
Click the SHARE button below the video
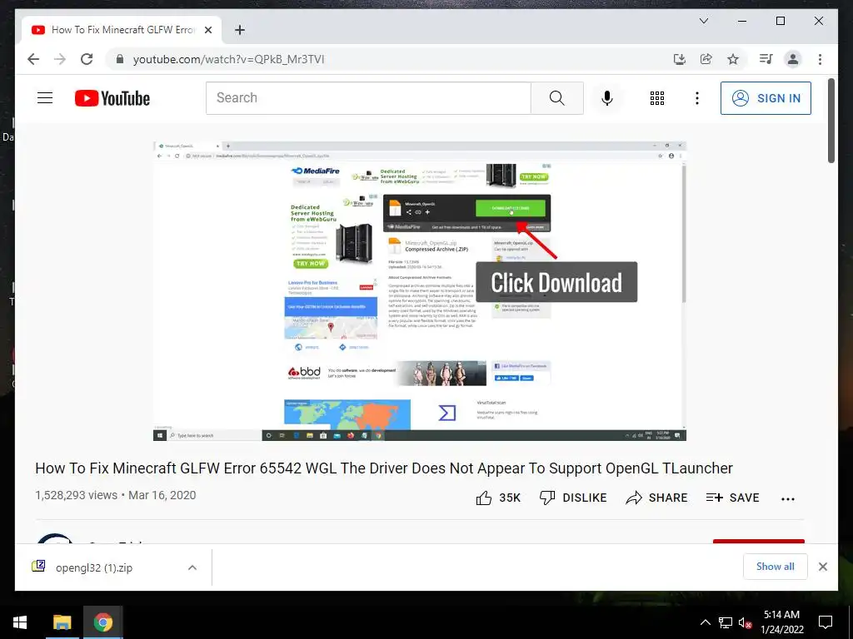(x=656, y=498)
